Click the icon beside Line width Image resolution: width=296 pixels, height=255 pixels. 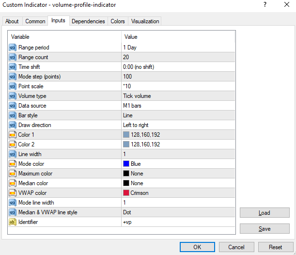(x=13, y=154)
